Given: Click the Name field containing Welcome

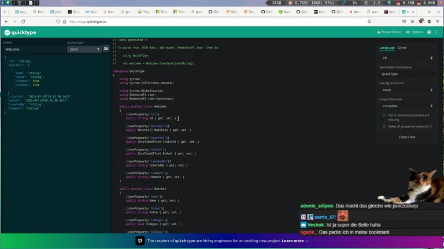Looking at the screenshot, I should [x=34, y=49].
